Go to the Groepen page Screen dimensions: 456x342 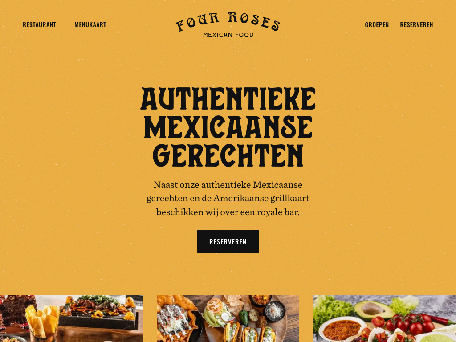point(377,25)
